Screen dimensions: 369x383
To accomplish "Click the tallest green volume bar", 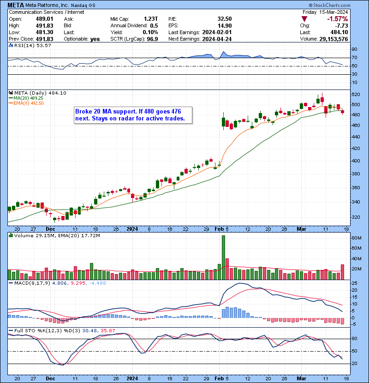I will click(223, 257).
